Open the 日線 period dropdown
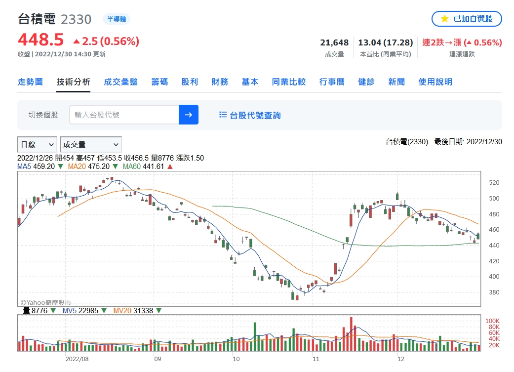This screenshot has width=514, height=372. [x=37, y=144]
